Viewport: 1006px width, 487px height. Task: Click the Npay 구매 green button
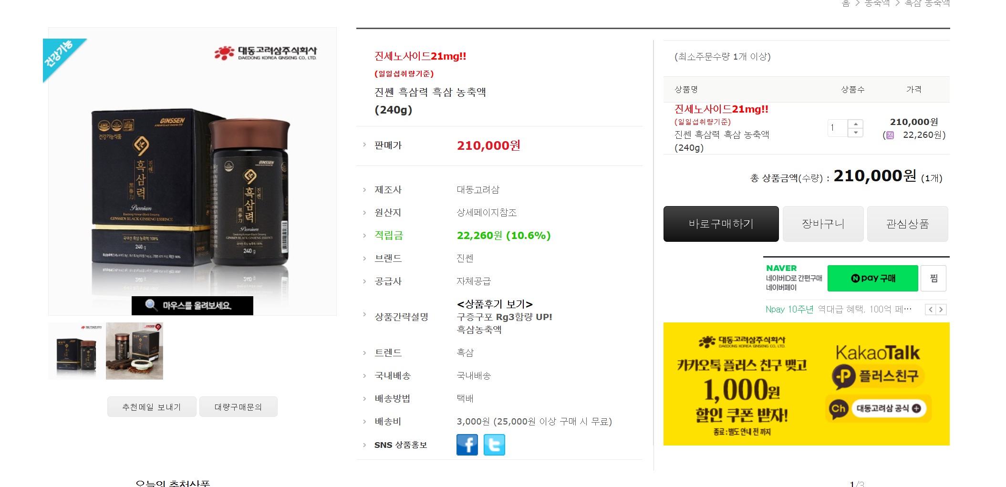pyautogui.click(x=872, y=278)
